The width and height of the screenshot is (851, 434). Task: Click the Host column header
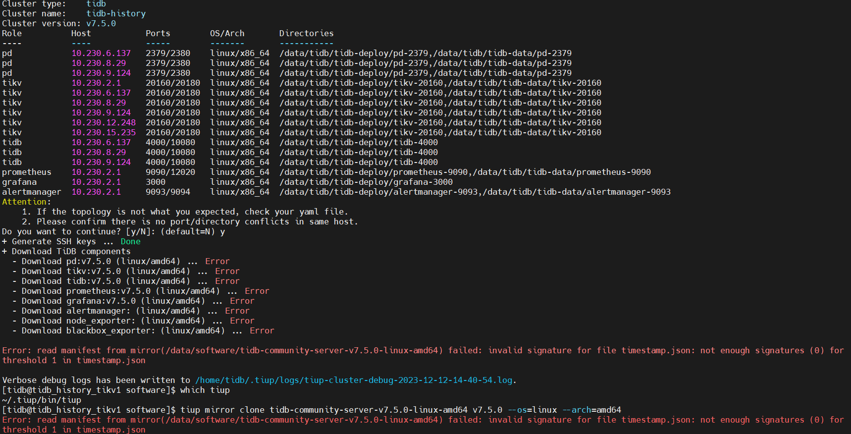(x=81, y=33)
